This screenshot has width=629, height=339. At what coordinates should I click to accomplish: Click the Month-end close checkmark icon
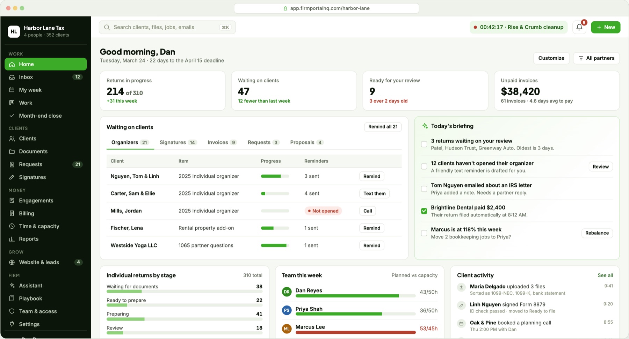(12, 116)
